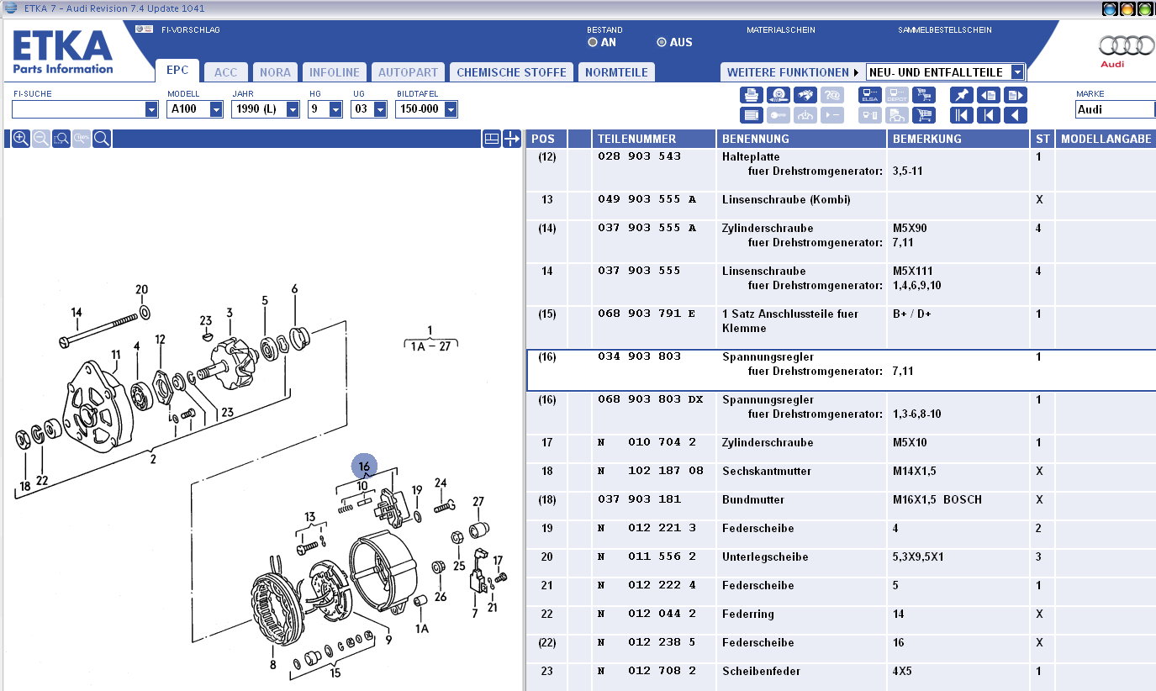
Task: Open the Neu- und Entfallteile dropdown
Action: (x=1017, y=72)
